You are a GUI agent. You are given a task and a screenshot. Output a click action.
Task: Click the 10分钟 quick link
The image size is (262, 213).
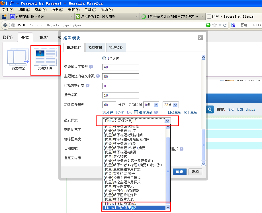(108, 112)
